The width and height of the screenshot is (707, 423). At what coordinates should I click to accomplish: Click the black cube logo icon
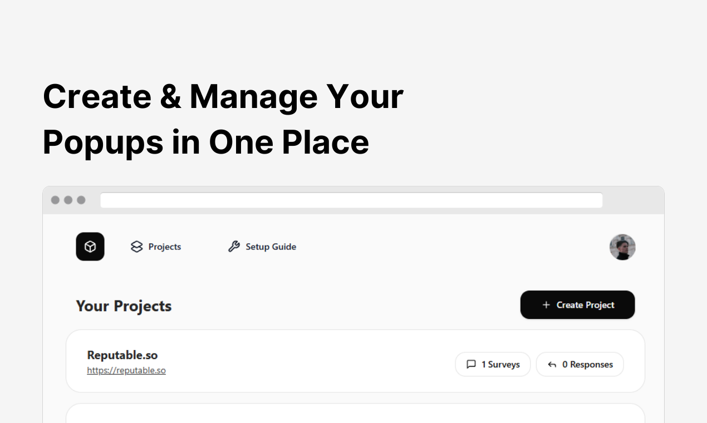point(90,247)
